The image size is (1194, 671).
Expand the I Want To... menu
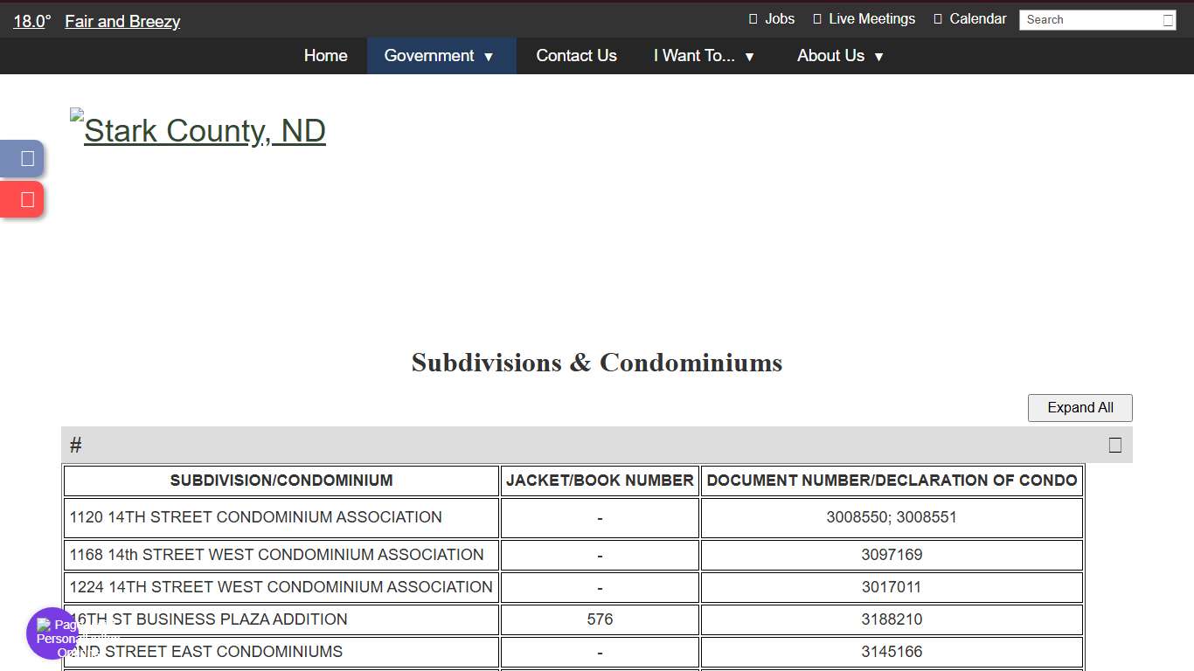pos(704,55)
